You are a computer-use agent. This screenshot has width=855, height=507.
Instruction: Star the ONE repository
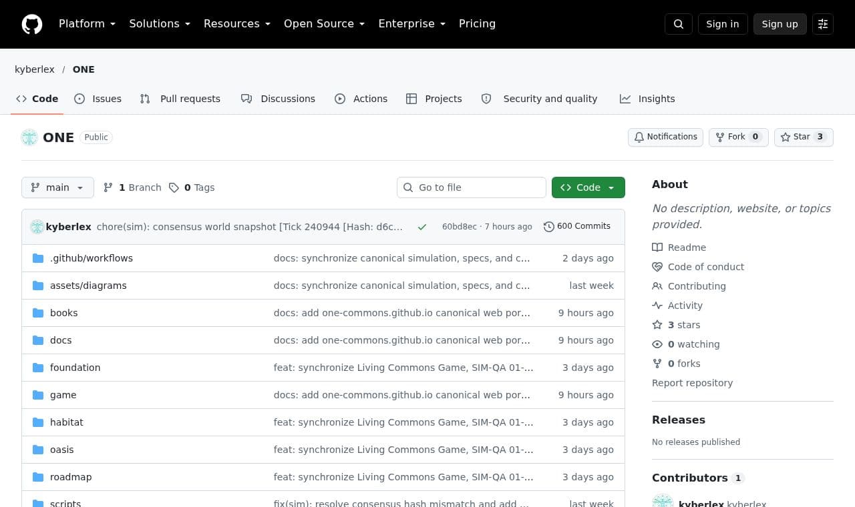804,137
